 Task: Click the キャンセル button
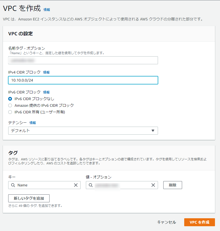click(x=166, y=222)
